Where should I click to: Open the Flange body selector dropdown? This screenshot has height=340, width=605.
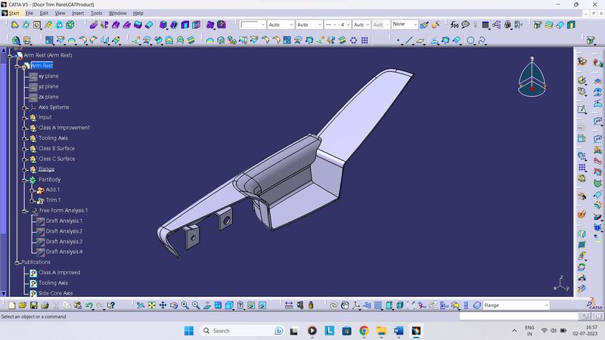point(546,305)
